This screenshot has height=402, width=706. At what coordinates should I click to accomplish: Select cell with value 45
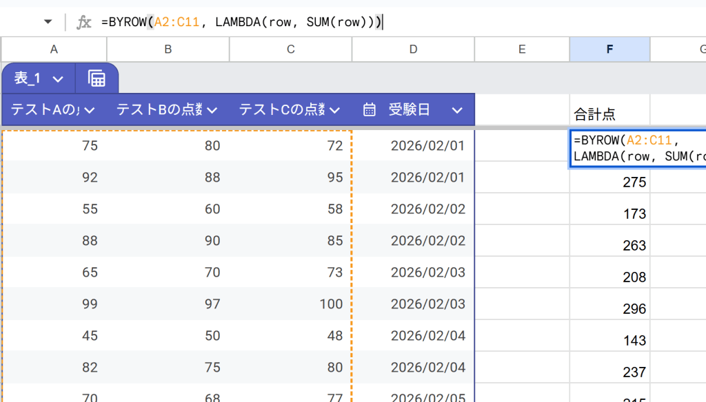[54, 336]
